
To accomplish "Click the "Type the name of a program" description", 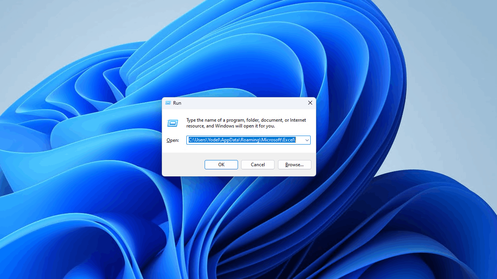I will pos(246,123).
